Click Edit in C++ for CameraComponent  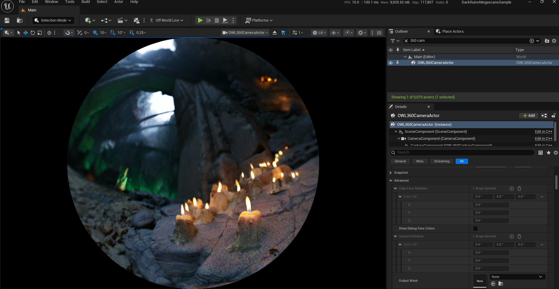(x=544, y=139)
